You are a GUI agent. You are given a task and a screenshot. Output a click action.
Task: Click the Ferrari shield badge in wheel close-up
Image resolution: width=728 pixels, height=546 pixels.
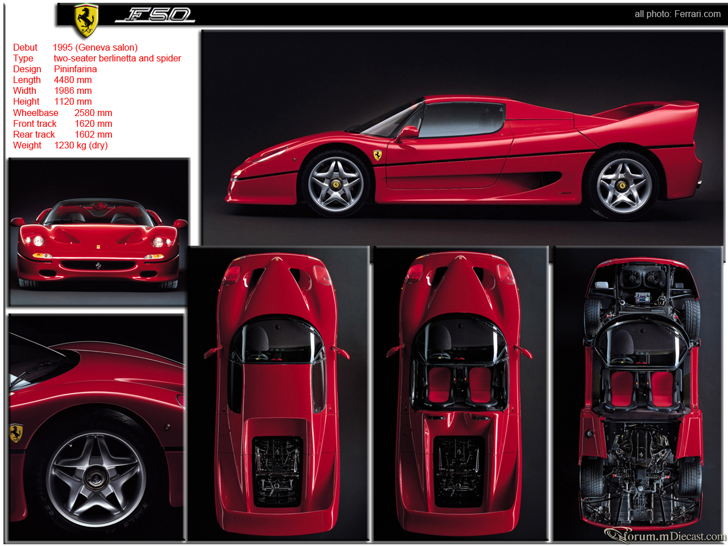point(16,433)
